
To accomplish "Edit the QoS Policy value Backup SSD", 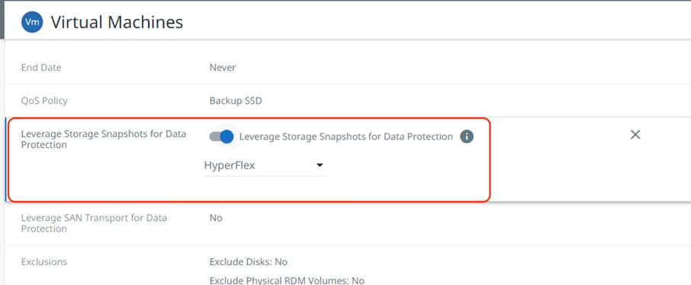I will (236, 101).
